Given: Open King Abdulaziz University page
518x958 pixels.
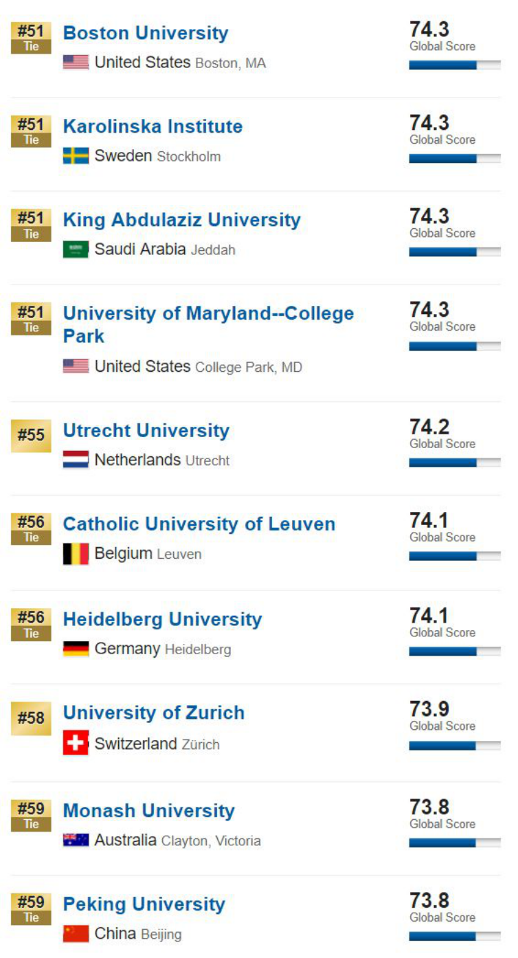Looking at the screenshot, I should [x=182, y=220].
